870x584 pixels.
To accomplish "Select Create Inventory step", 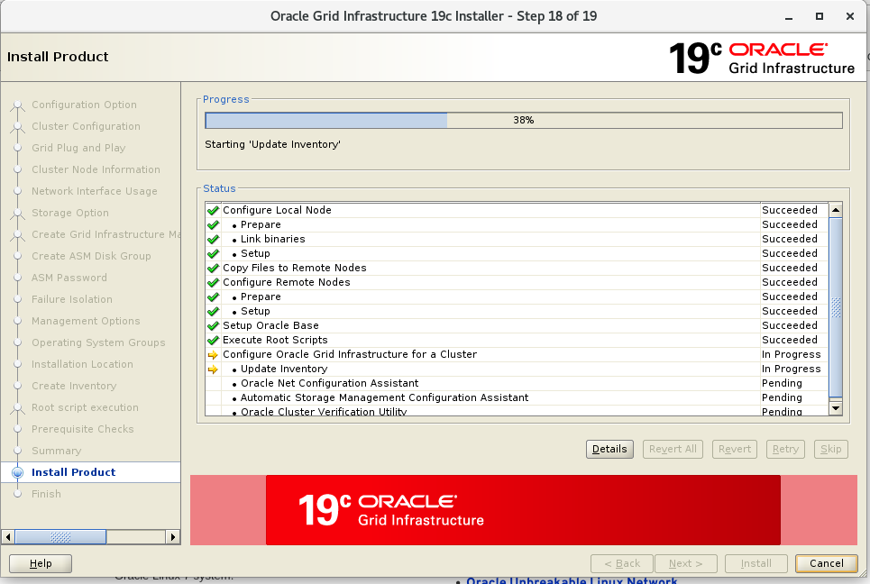I will point(74,386).
